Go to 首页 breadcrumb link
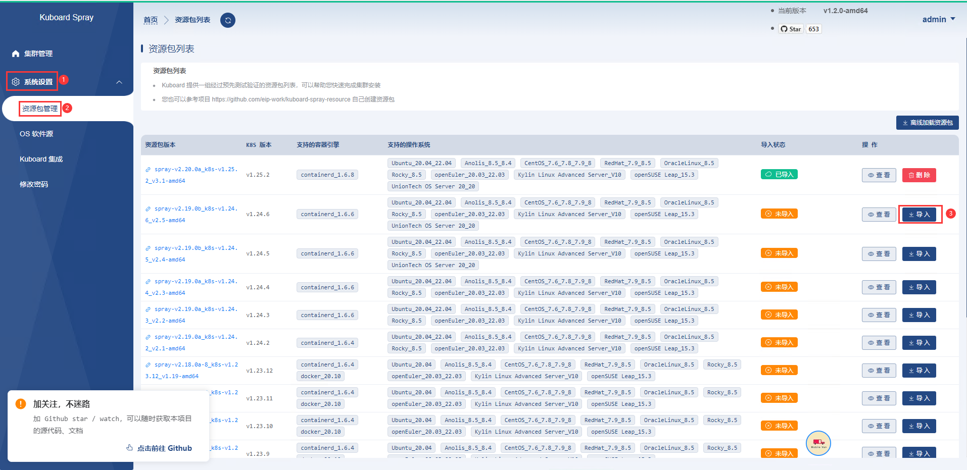 (151, 20)
